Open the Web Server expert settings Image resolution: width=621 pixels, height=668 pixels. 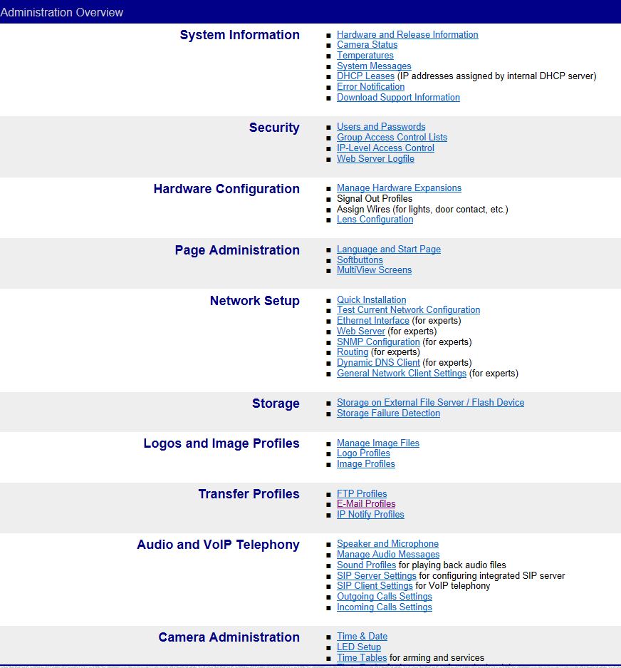[360, 332]
